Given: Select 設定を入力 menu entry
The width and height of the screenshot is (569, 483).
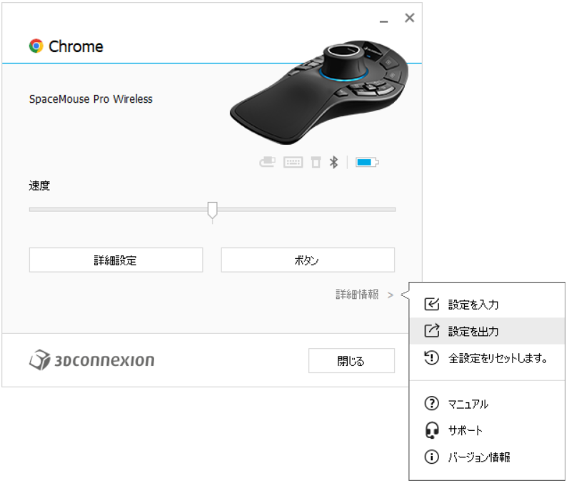Looking at the screenshot, I should pyautogui.click(x=487, y=304).
